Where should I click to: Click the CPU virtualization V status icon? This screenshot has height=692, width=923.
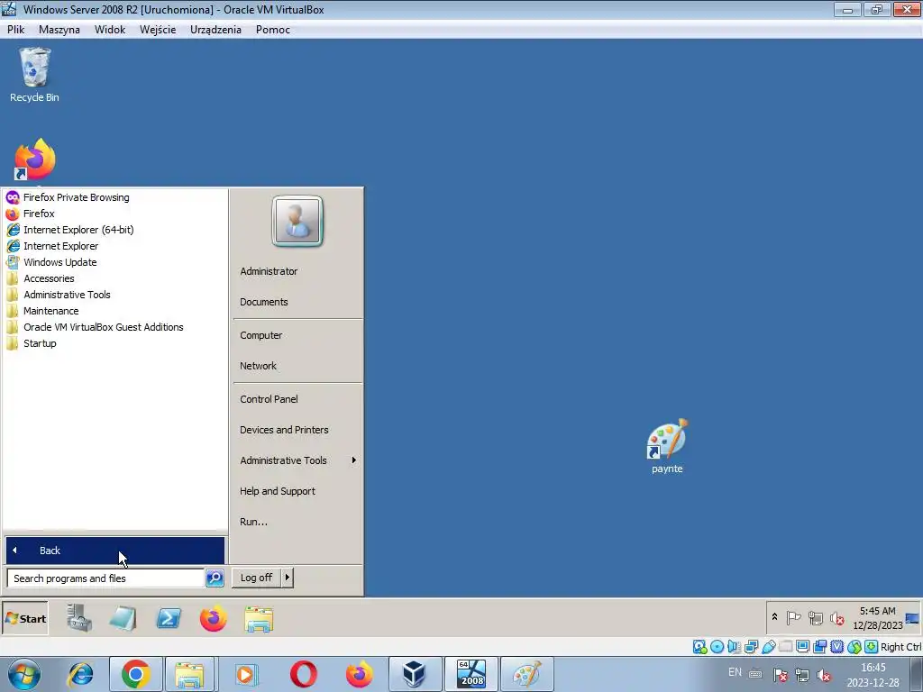tap(836, 647)
